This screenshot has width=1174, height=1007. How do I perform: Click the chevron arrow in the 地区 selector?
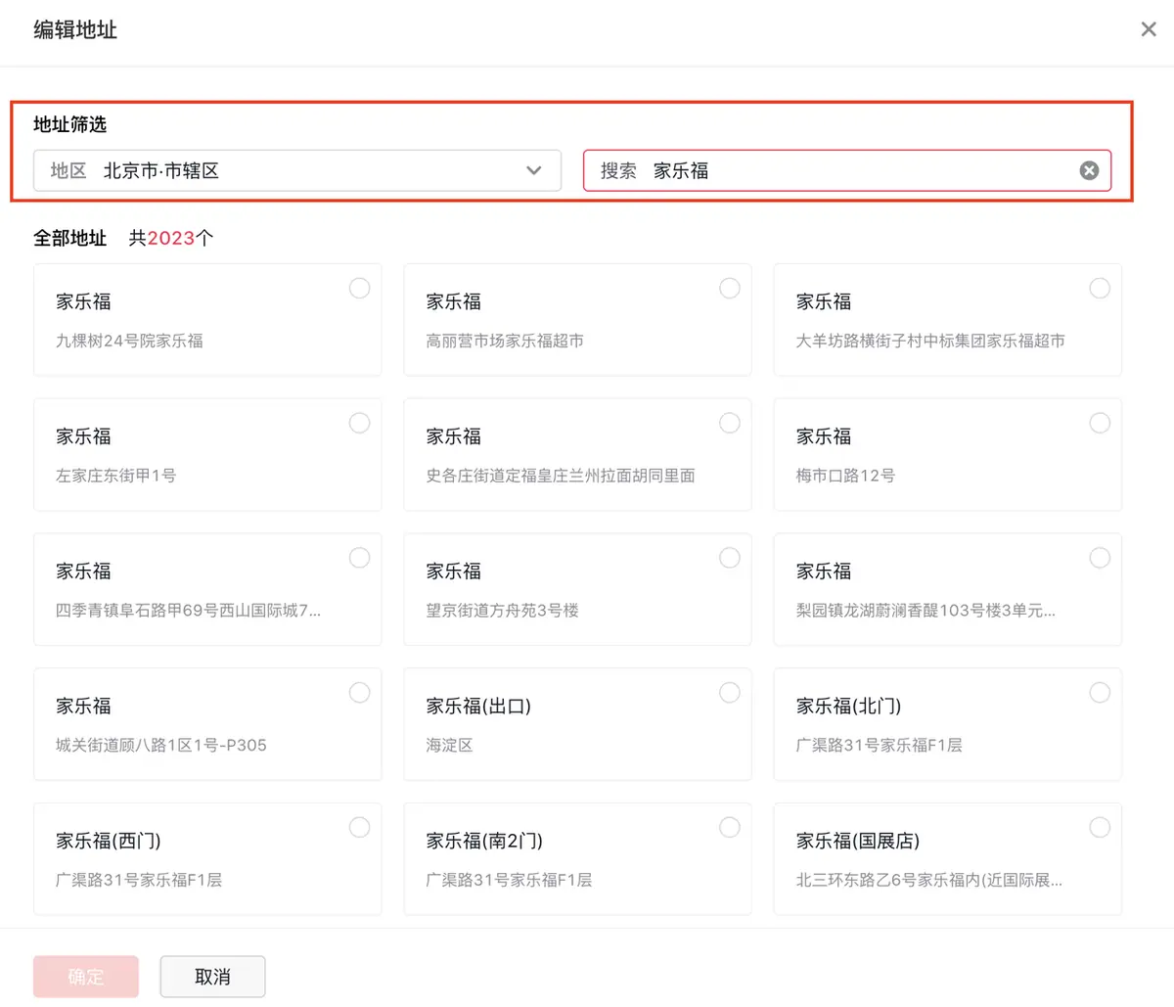(534, 170)
